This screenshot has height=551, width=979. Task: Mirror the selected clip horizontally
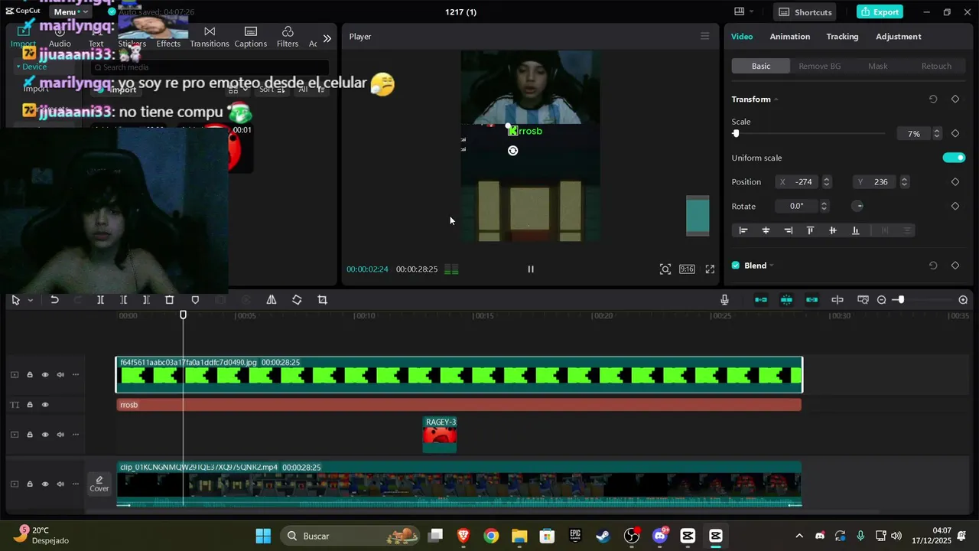pyautogui.click(x=272, y=300)
